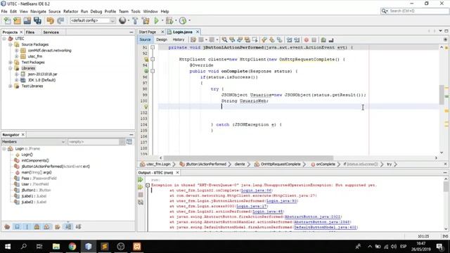Image resolution: width=450 pixels, height=253 pixels.
Task: Click the Shift Line Right editor icon
Action: pos(297,40)
